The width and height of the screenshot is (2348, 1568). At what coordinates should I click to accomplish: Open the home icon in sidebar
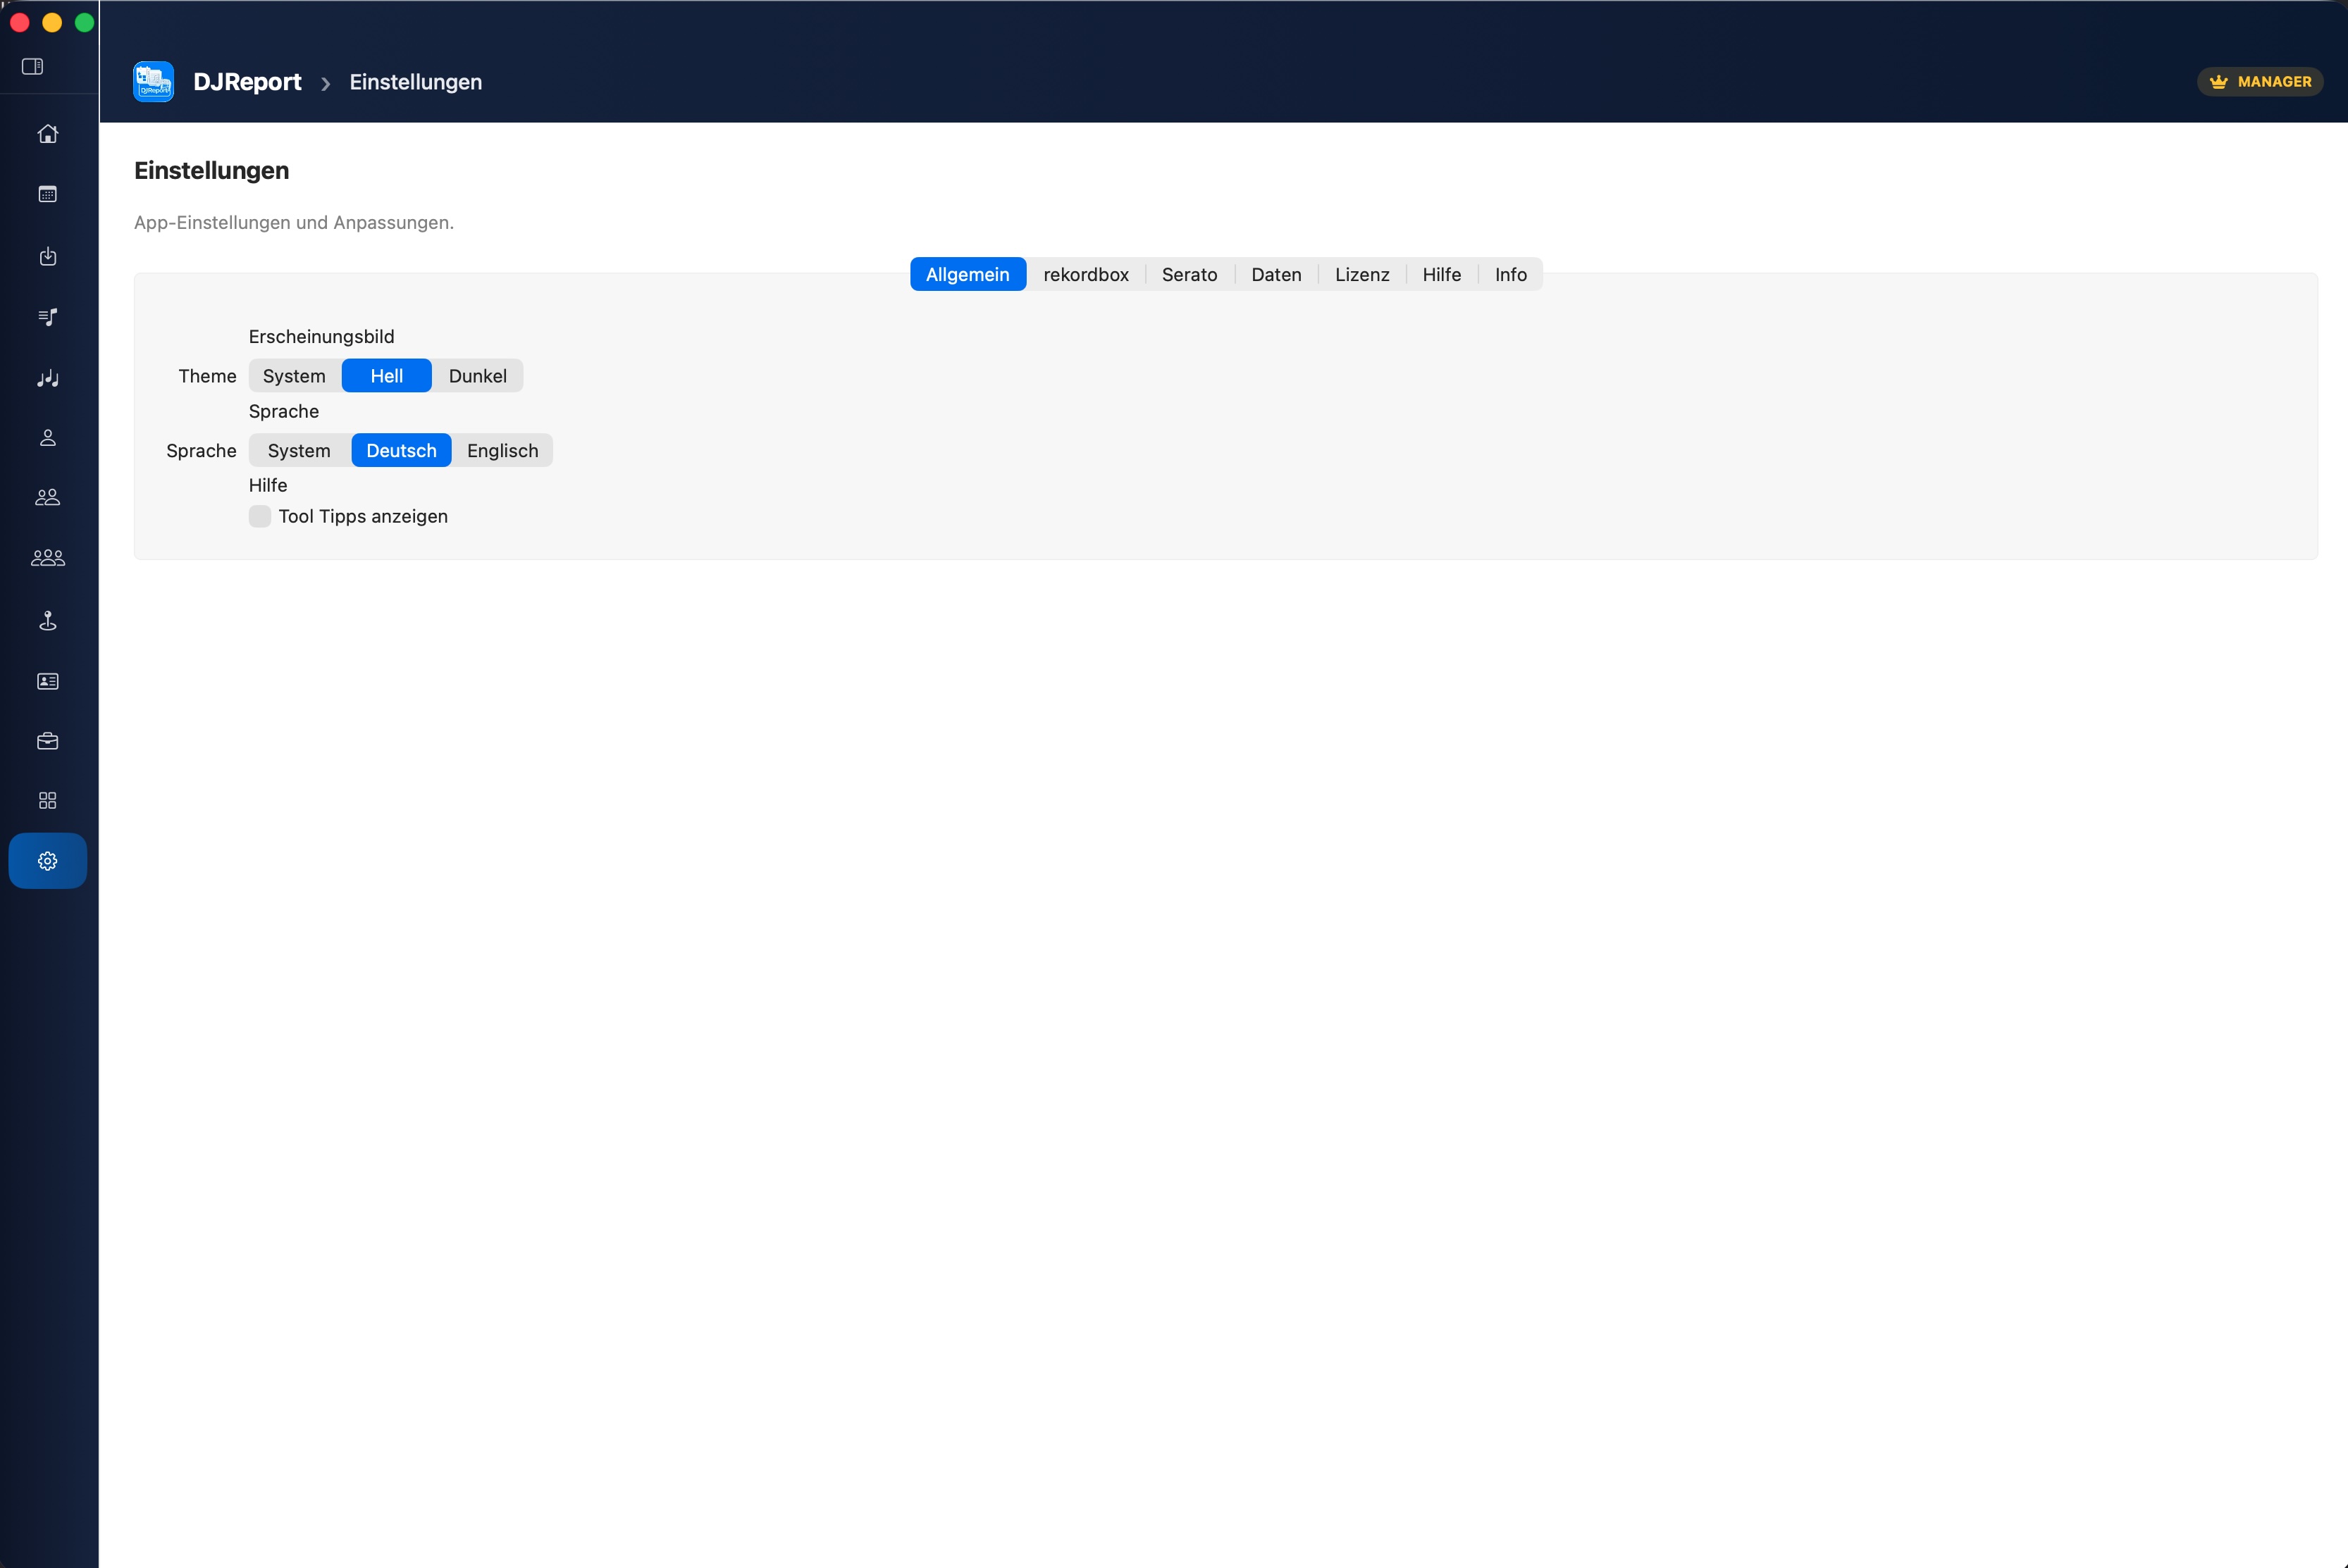(47, 134)
